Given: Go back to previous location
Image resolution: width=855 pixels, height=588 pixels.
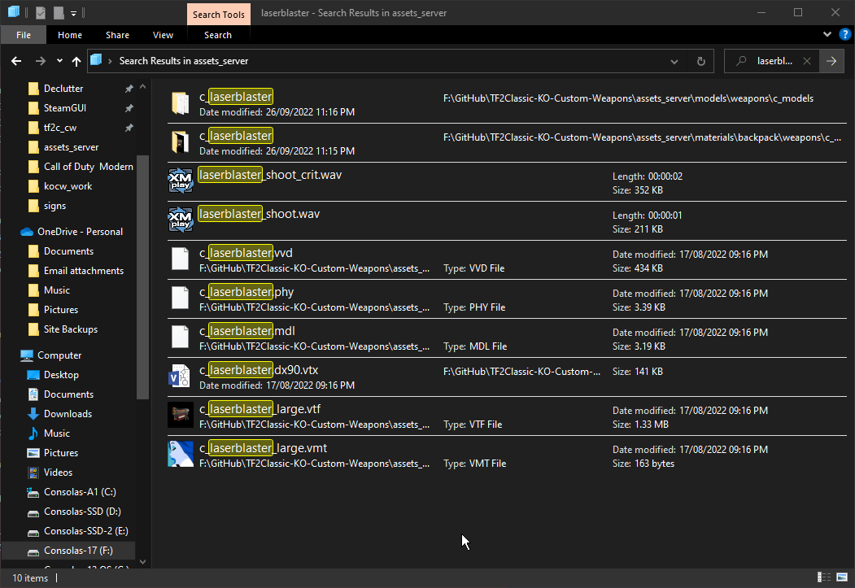Looking at the screenshot, I should point(16,61).
